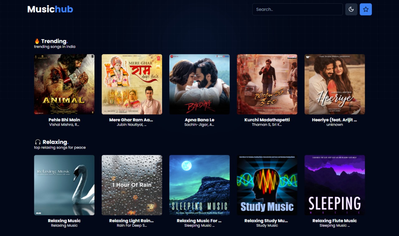Open the purple Sleeping flute music cover
Image resolution: width=399 pixels, height=236 pixels.
[335, 185]
